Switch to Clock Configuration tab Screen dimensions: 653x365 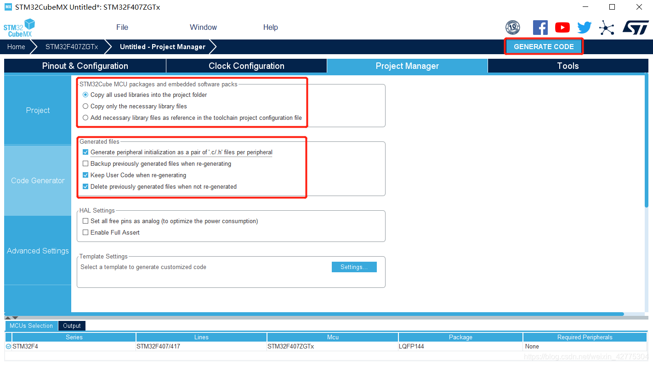tap(246, 66)
